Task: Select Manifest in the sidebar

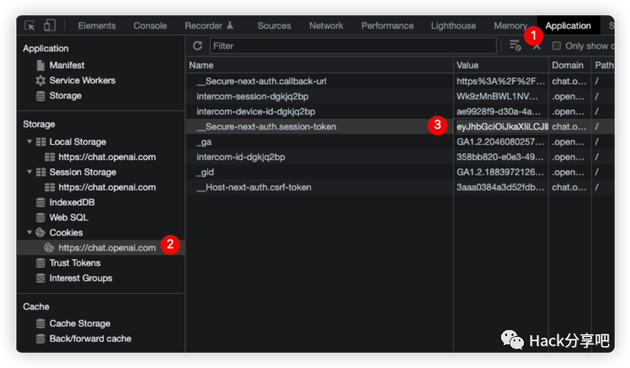Action: click(67, 65)
